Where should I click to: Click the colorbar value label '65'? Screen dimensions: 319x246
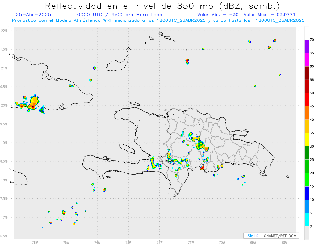(312, 53)
